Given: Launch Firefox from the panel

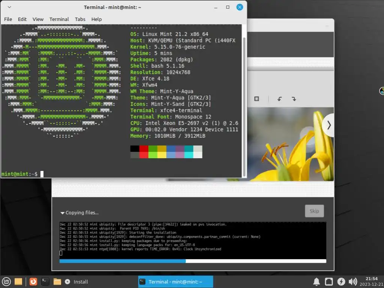Looking at the screenshot, I should coord(33,282).
